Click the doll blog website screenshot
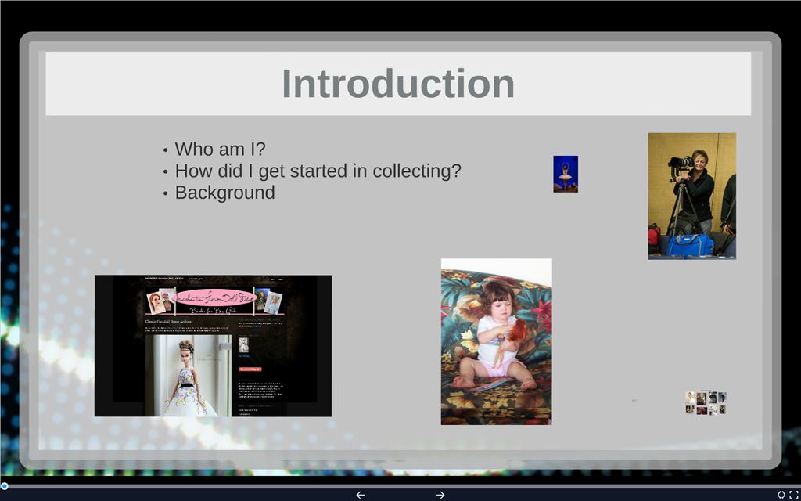The height and width of the screenshot is (501, 801). click(x=213, y=345)
